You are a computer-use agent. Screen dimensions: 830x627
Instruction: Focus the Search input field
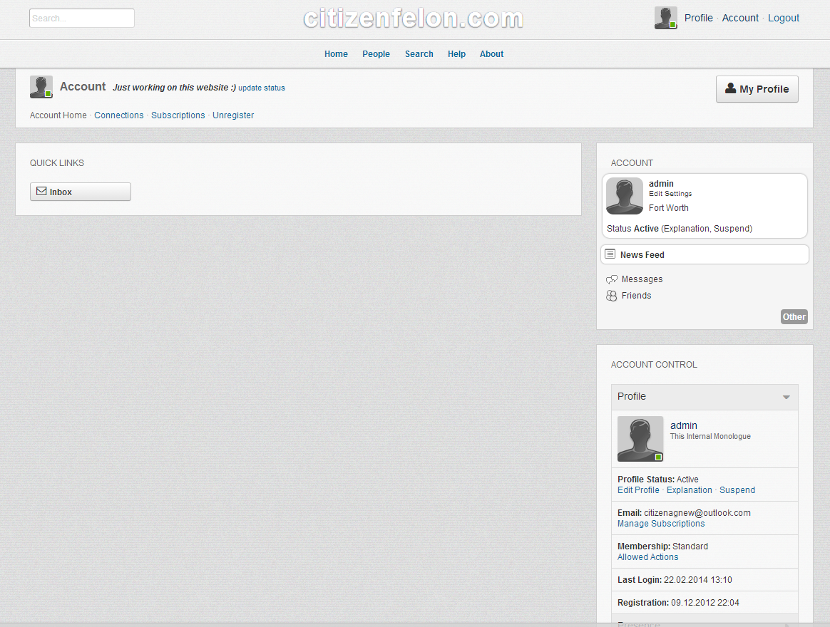(81, 18)
